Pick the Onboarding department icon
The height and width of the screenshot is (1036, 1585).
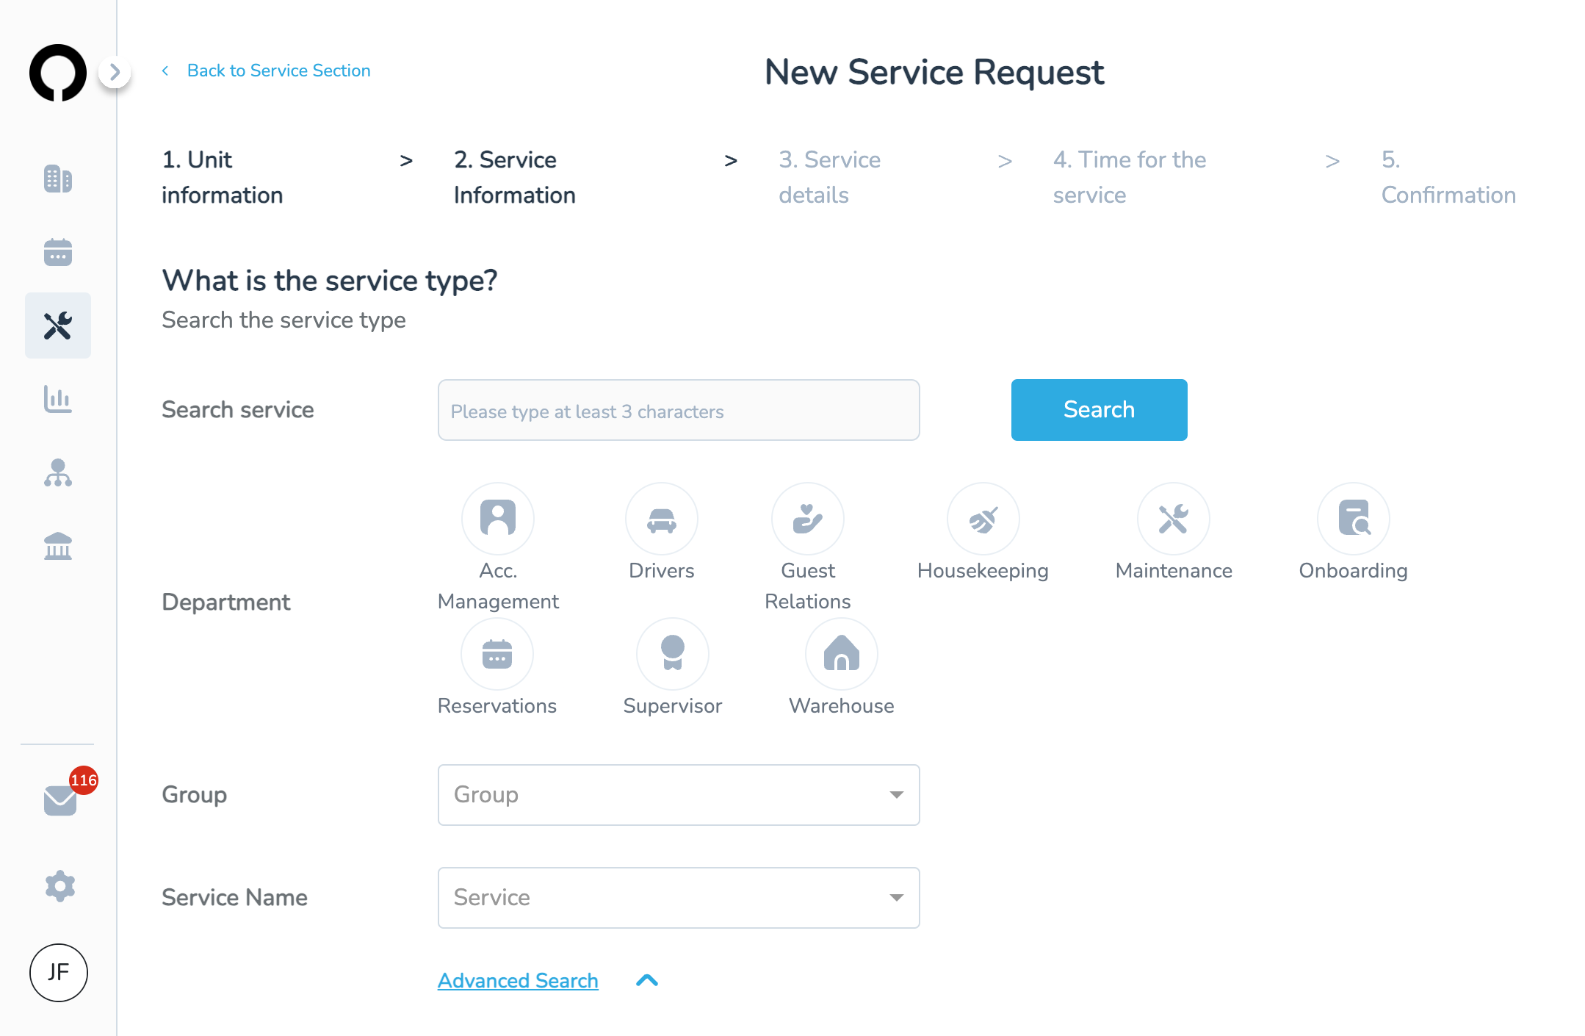point(1354,519)
